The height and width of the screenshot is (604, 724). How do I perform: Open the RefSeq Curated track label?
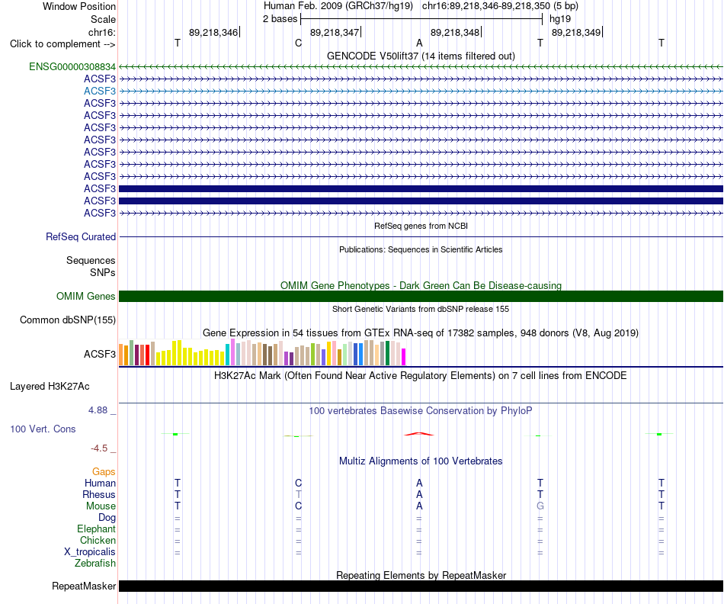pos(81,236)
